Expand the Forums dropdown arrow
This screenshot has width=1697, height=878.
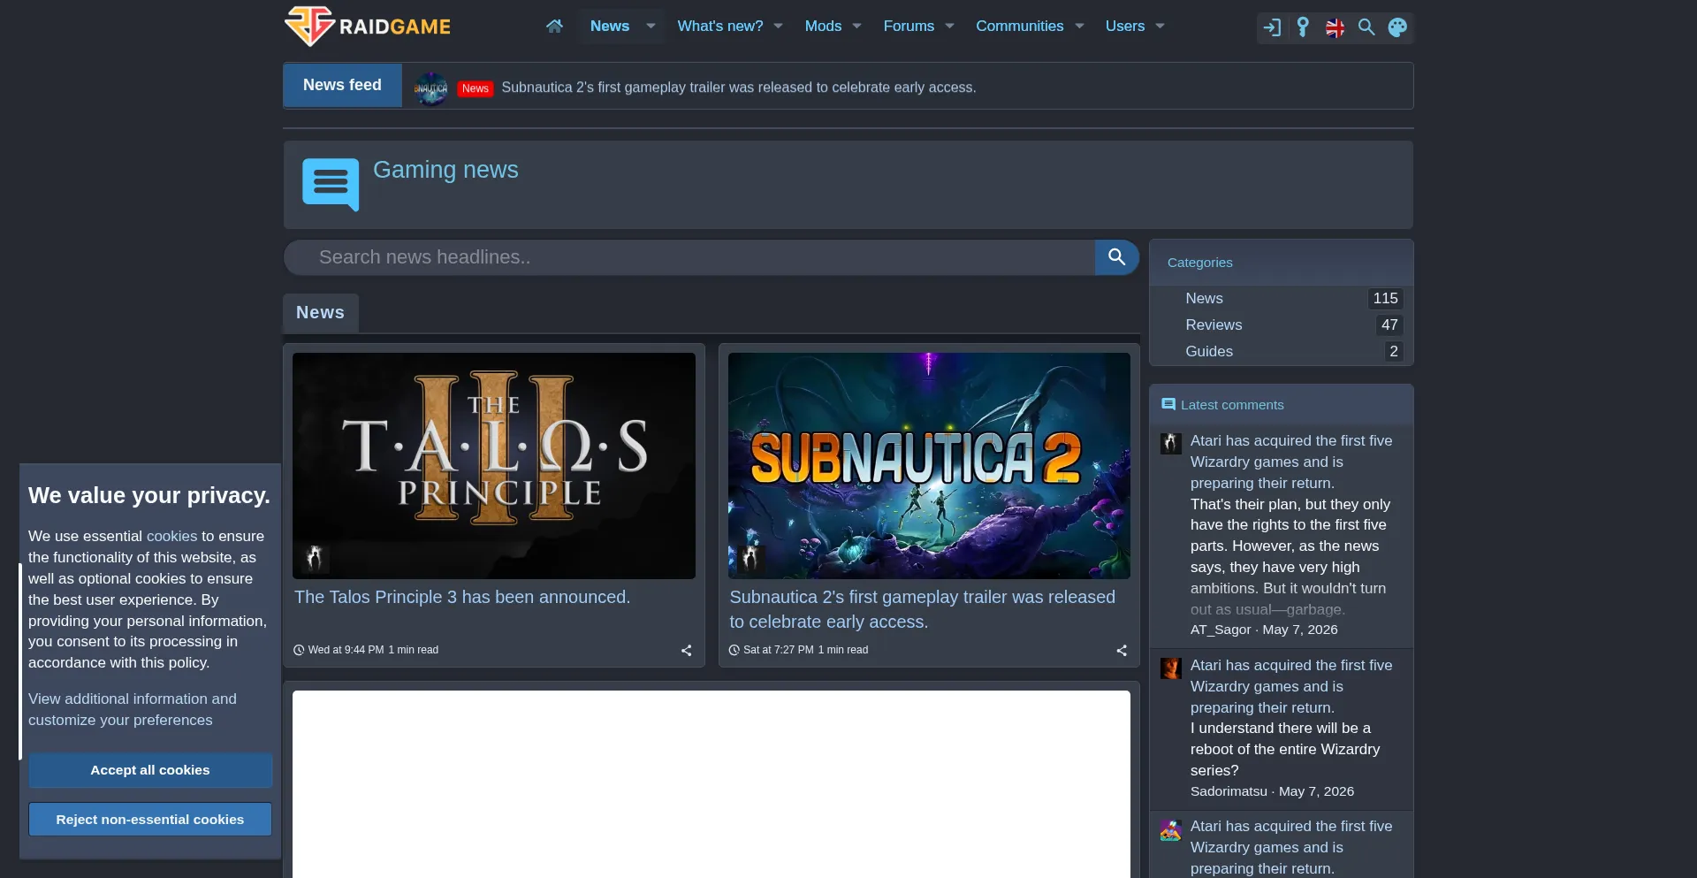click(950, 27)
